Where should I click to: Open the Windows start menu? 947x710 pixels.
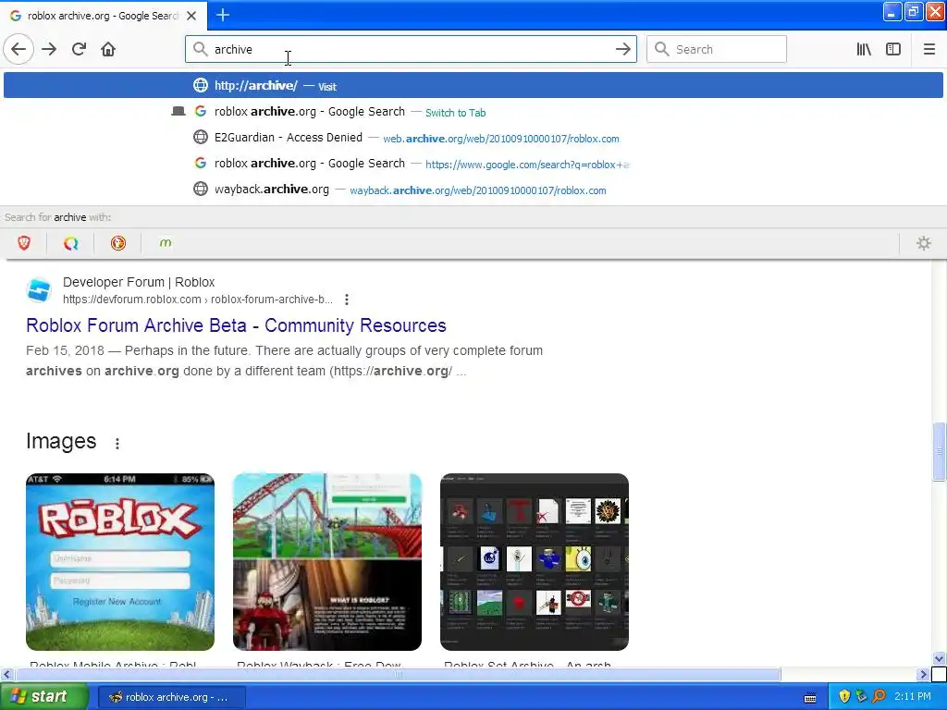tap(44, 697)
